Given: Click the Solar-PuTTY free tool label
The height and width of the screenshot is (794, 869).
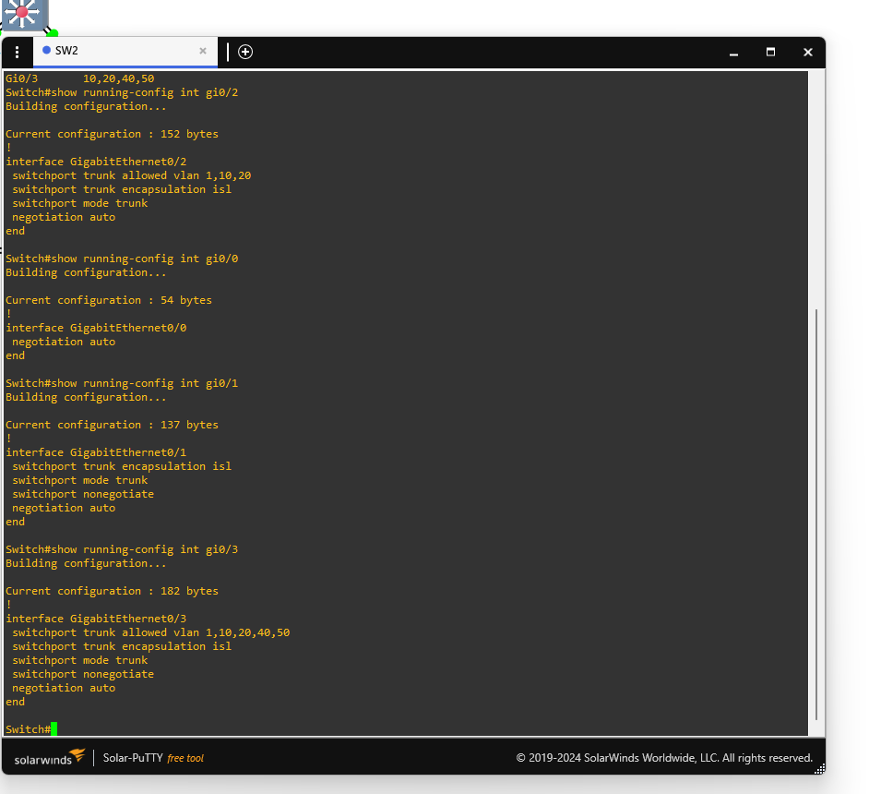Looking at the screenshot, I should click(x=153, y=758).
